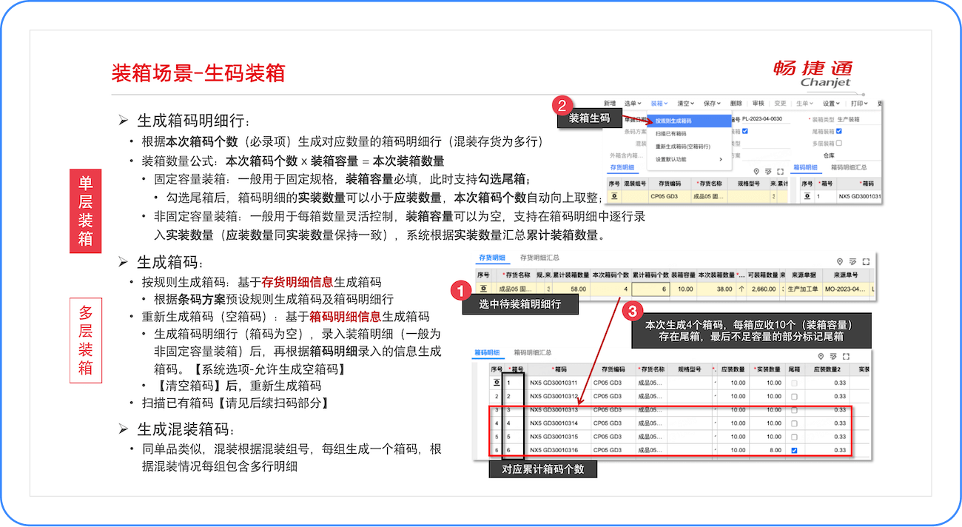Click fullscreen icon above middle 存货明细 table

tap(866, 261)
